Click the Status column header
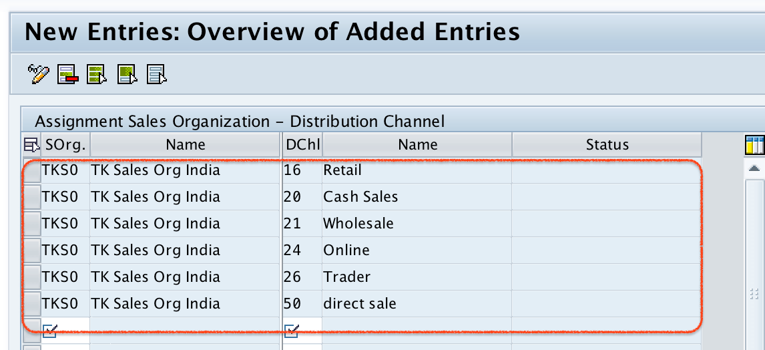 [607, 144]
